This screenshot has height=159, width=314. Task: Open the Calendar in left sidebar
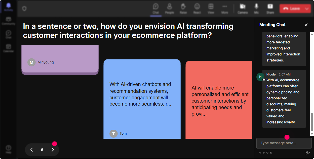(x=9, y=48)
